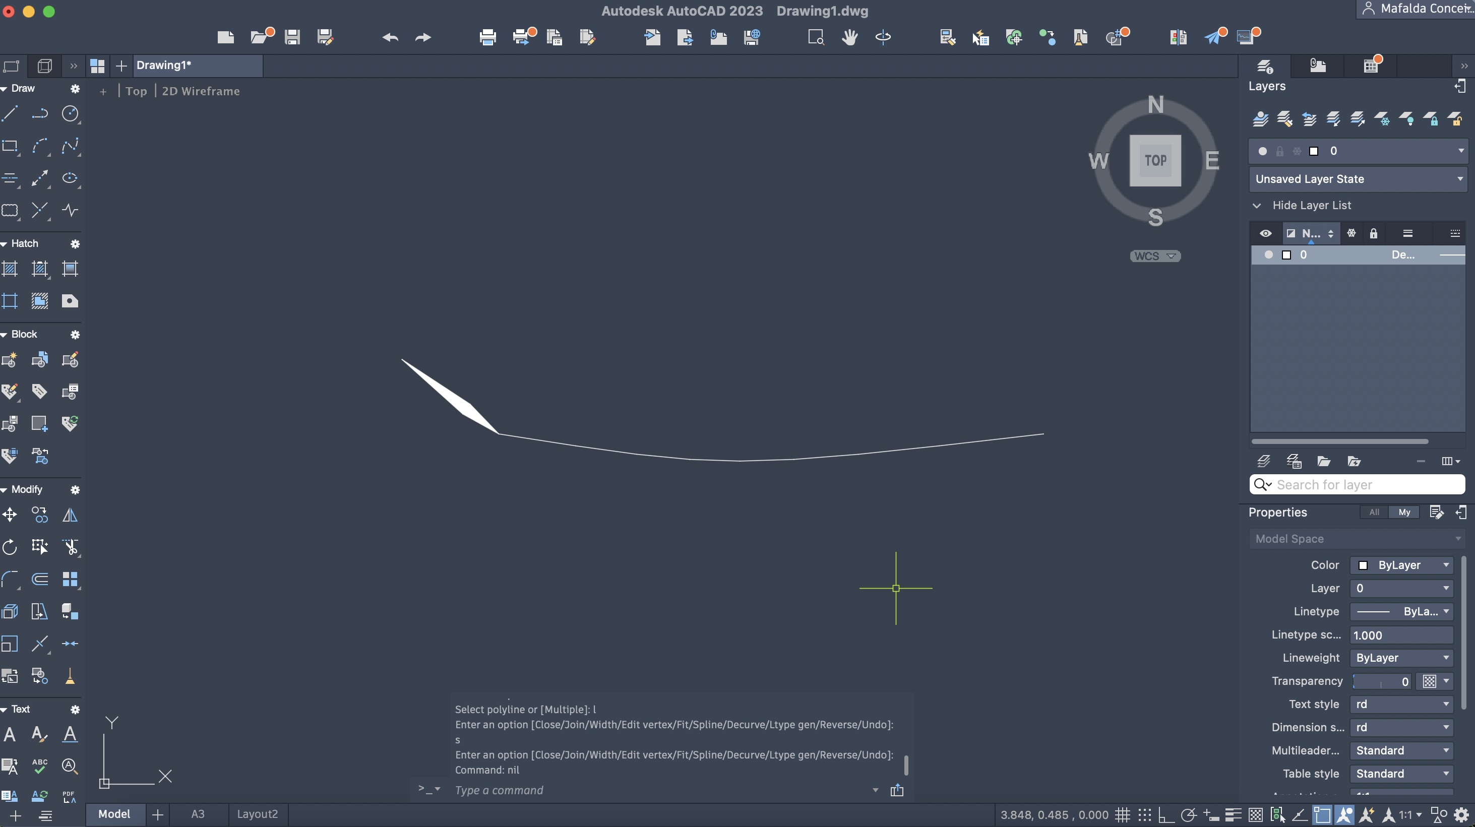This screenshot has height=827, width=1475.
Task: Click the Print (plot) icon in toolbar
Action: coord(487,38)
